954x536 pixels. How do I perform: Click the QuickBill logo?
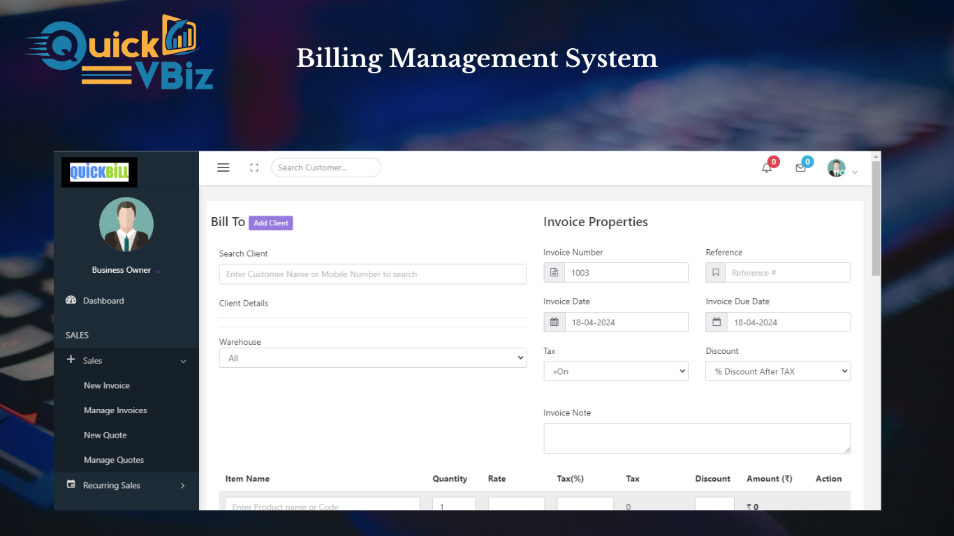pyautogui.click(x=99, y=172)
